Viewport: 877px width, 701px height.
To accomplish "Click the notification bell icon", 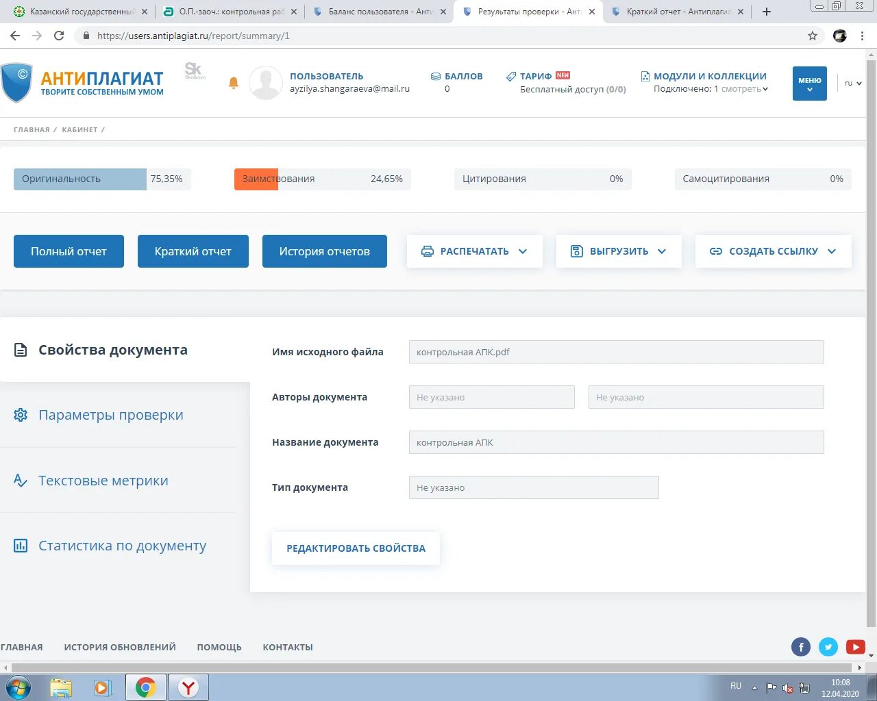I will tap(233, 83).
